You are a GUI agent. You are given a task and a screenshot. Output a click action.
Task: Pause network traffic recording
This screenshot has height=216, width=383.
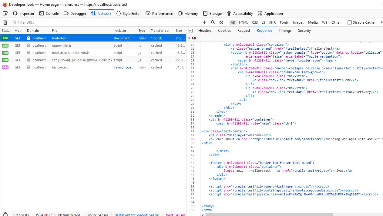pyautogui.click(x=195, y=22)
